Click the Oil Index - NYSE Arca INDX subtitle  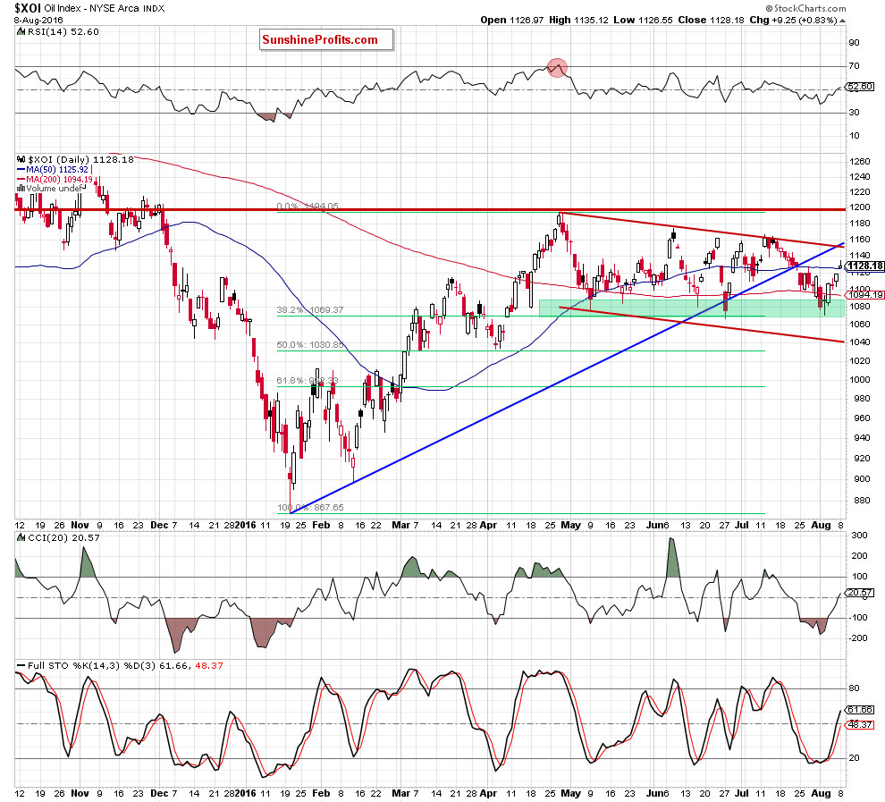105,8
